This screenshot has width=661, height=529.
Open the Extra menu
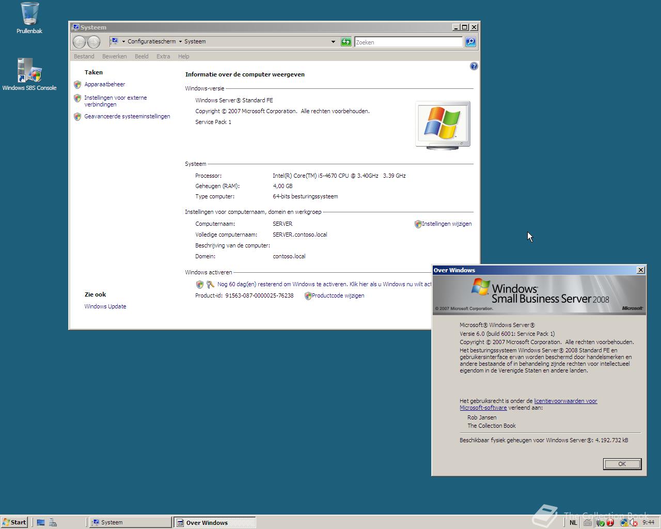[x=163, y=56]
